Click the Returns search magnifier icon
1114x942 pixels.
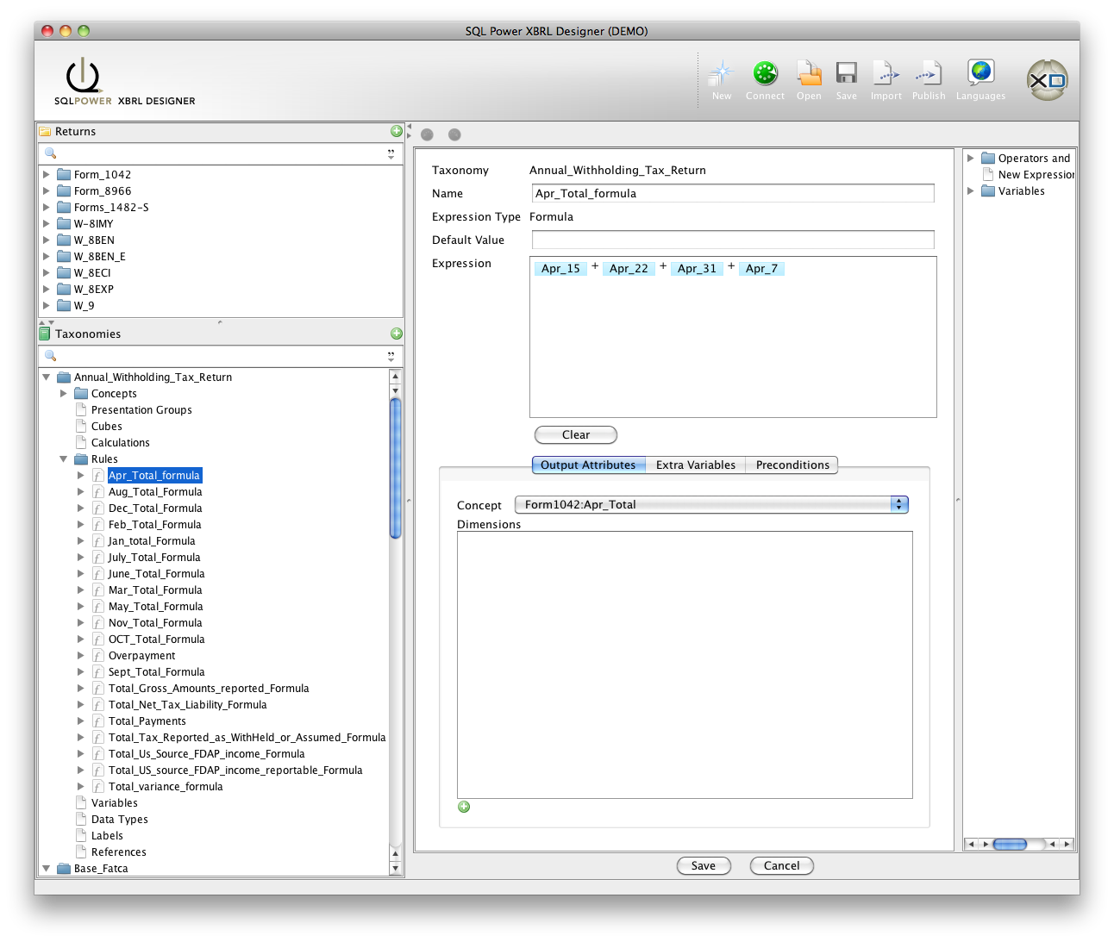click(50, 153)
